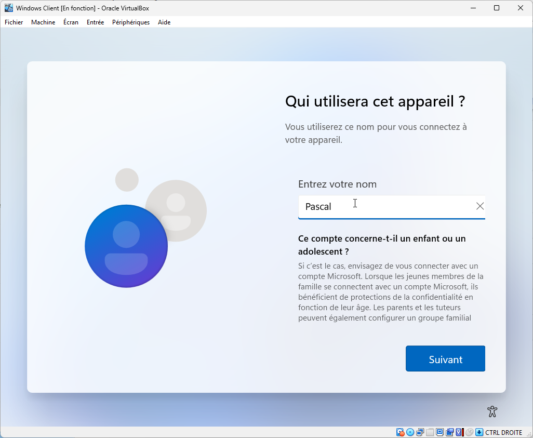Open the Aide menu

(164, 22)
